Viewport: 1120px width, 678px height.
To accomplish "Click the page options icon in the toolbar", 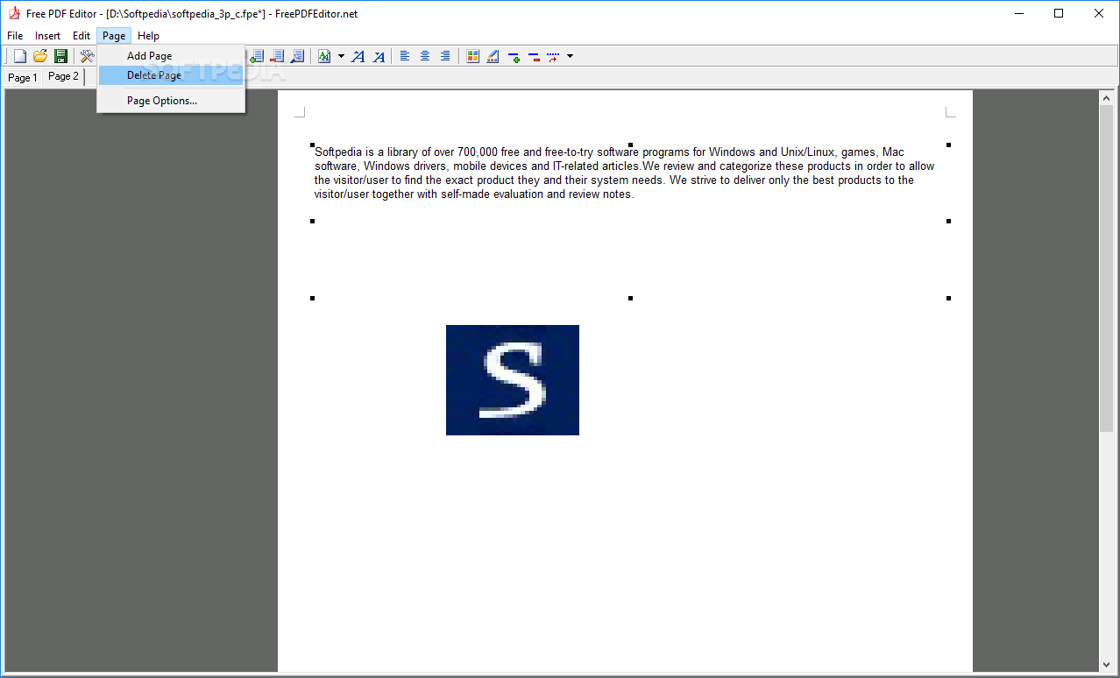I will coord(297,56).
